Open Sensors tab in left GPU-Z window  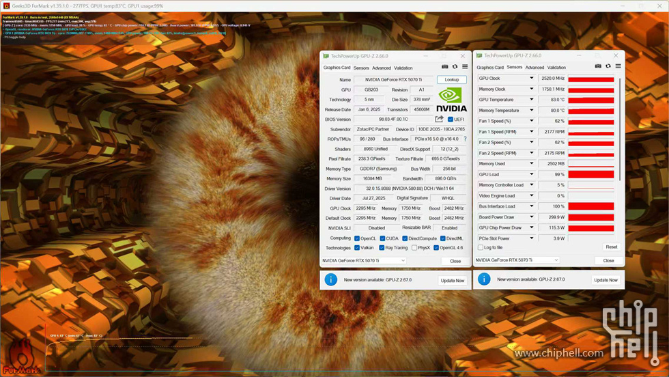click(x=361, y=68)
